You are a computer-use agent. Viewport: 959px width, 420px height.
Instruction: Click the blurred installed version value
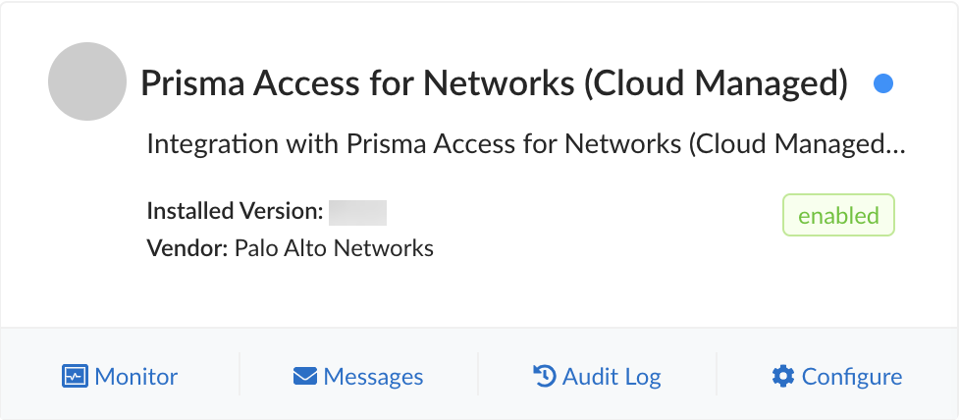tap(357, 211)
